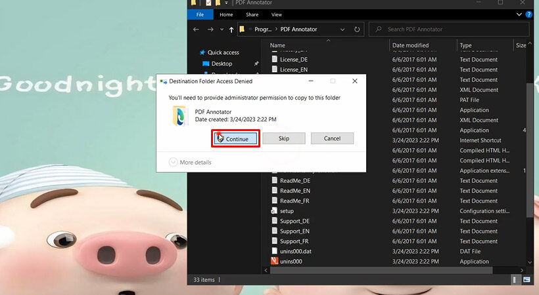Sort files by Date modified column
The image size is (539, 295).
(410, 45)
